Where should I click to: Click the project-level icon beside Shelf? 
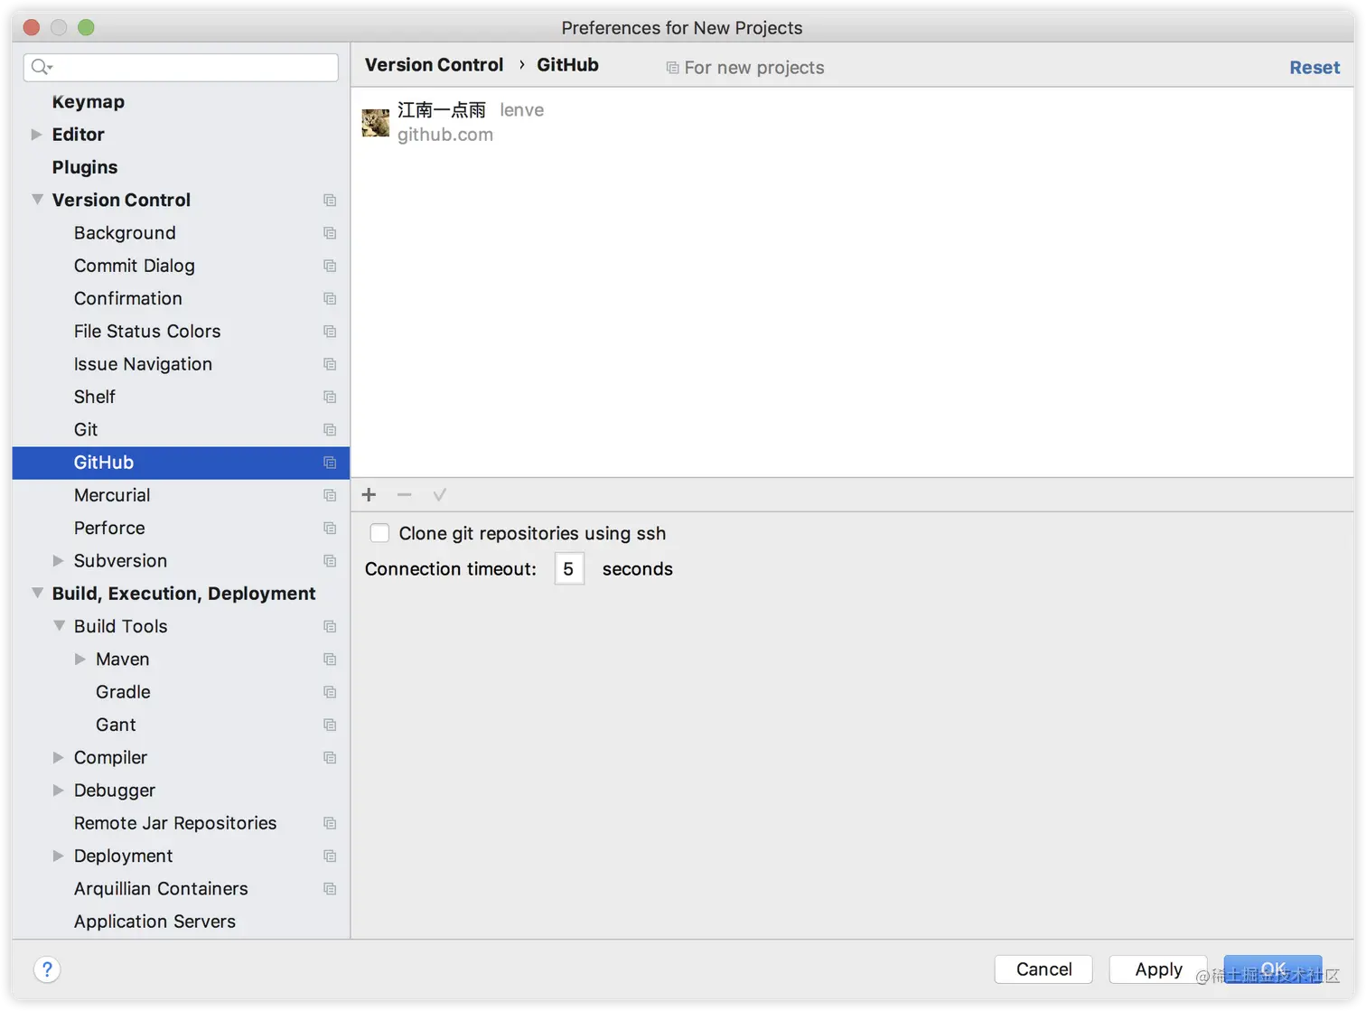click(x=330, y=397)
